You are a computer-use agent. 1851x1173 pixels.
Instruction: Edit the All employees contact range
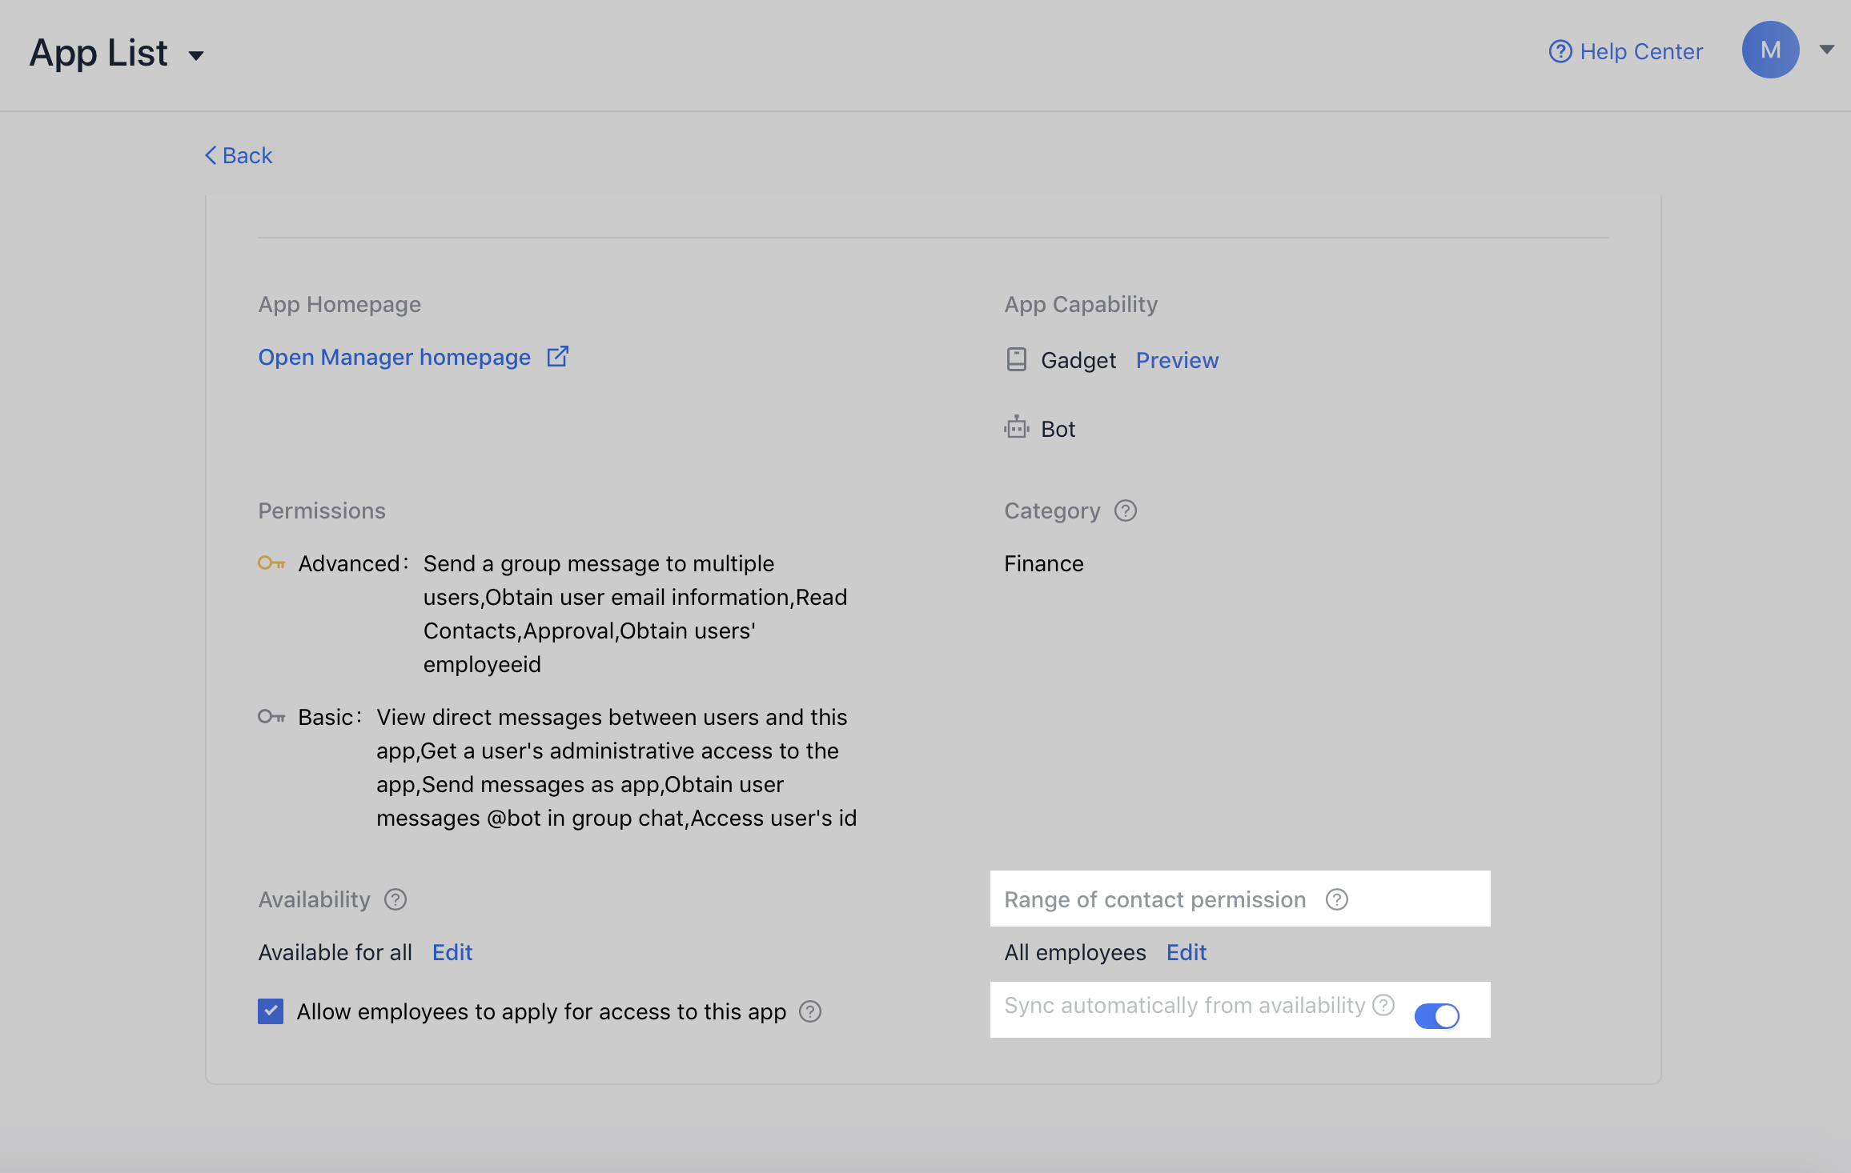click(1186, 952)
